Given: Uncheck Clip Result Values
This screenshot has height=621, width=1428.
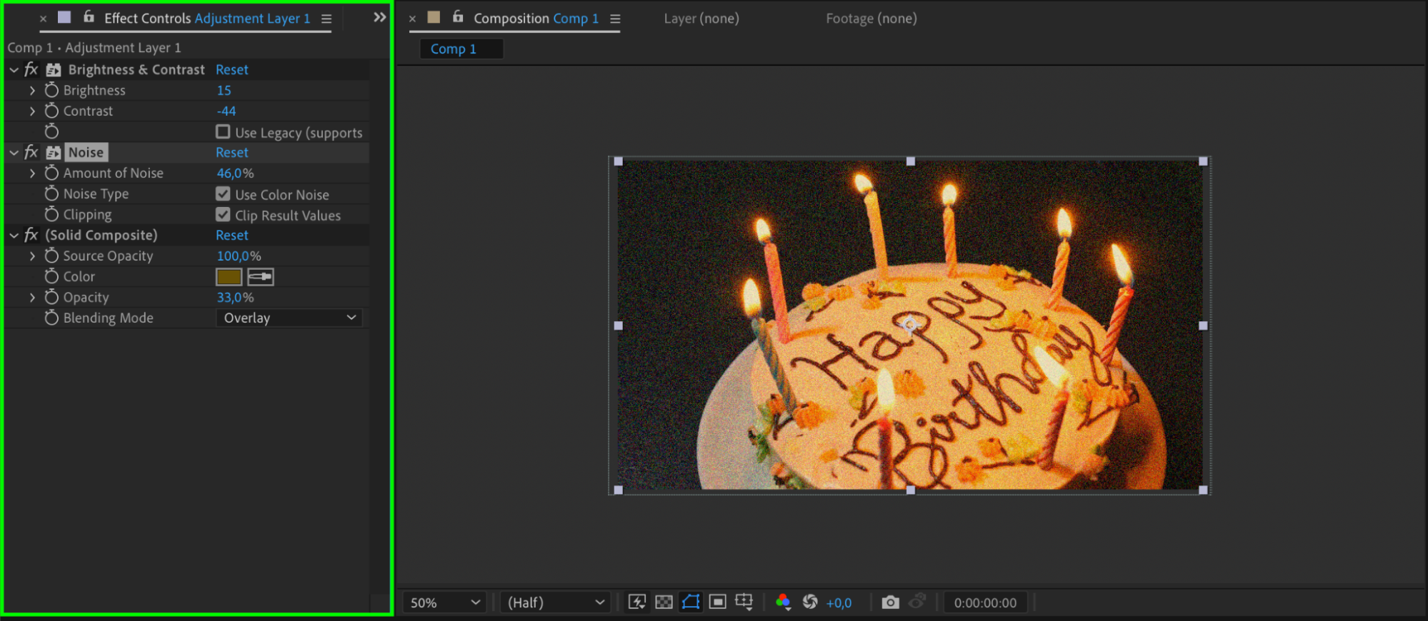Looking at the screenshot, I should coord(223,215).
